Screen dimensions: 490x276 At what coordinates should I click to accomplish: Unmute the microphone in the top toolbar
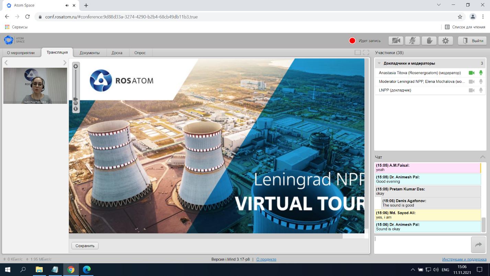(412, 41)
